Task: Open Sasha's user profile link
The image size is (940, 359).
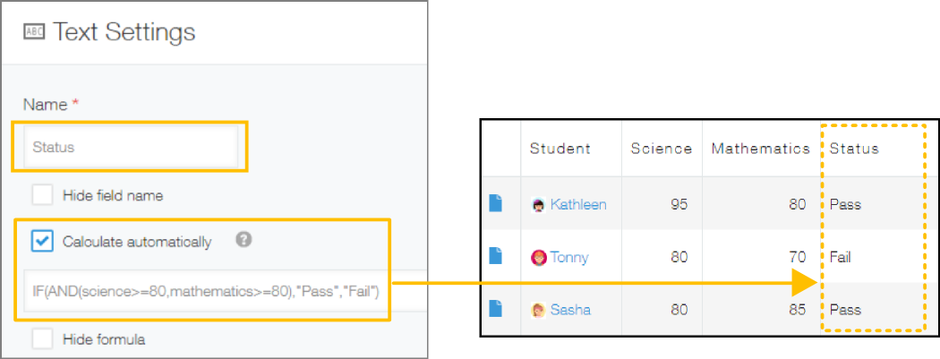Action: 570,310
